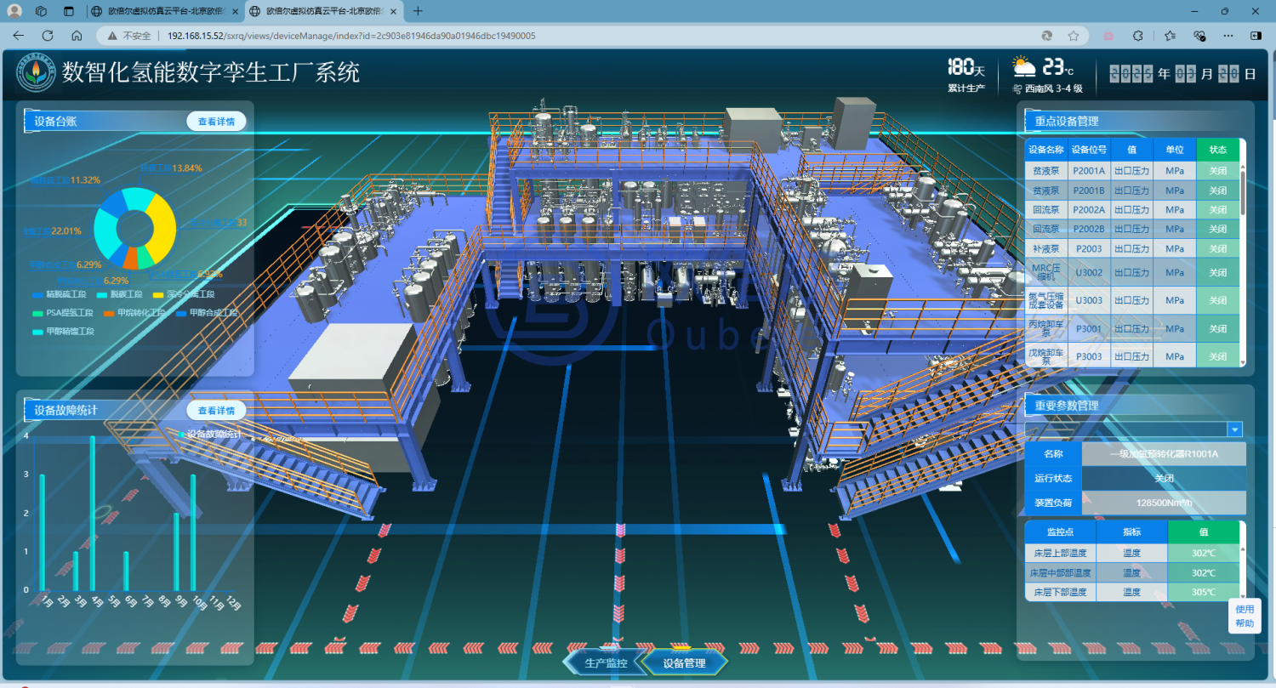Select the 设备管理 bottom tab
Image resolution: width=1276 pixels, height=688 pixels.
[684, 662]
